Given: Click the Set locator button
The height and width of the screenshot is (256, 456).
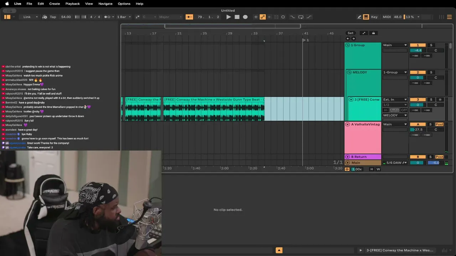Looking at the screenshot, I should (351, 33).
